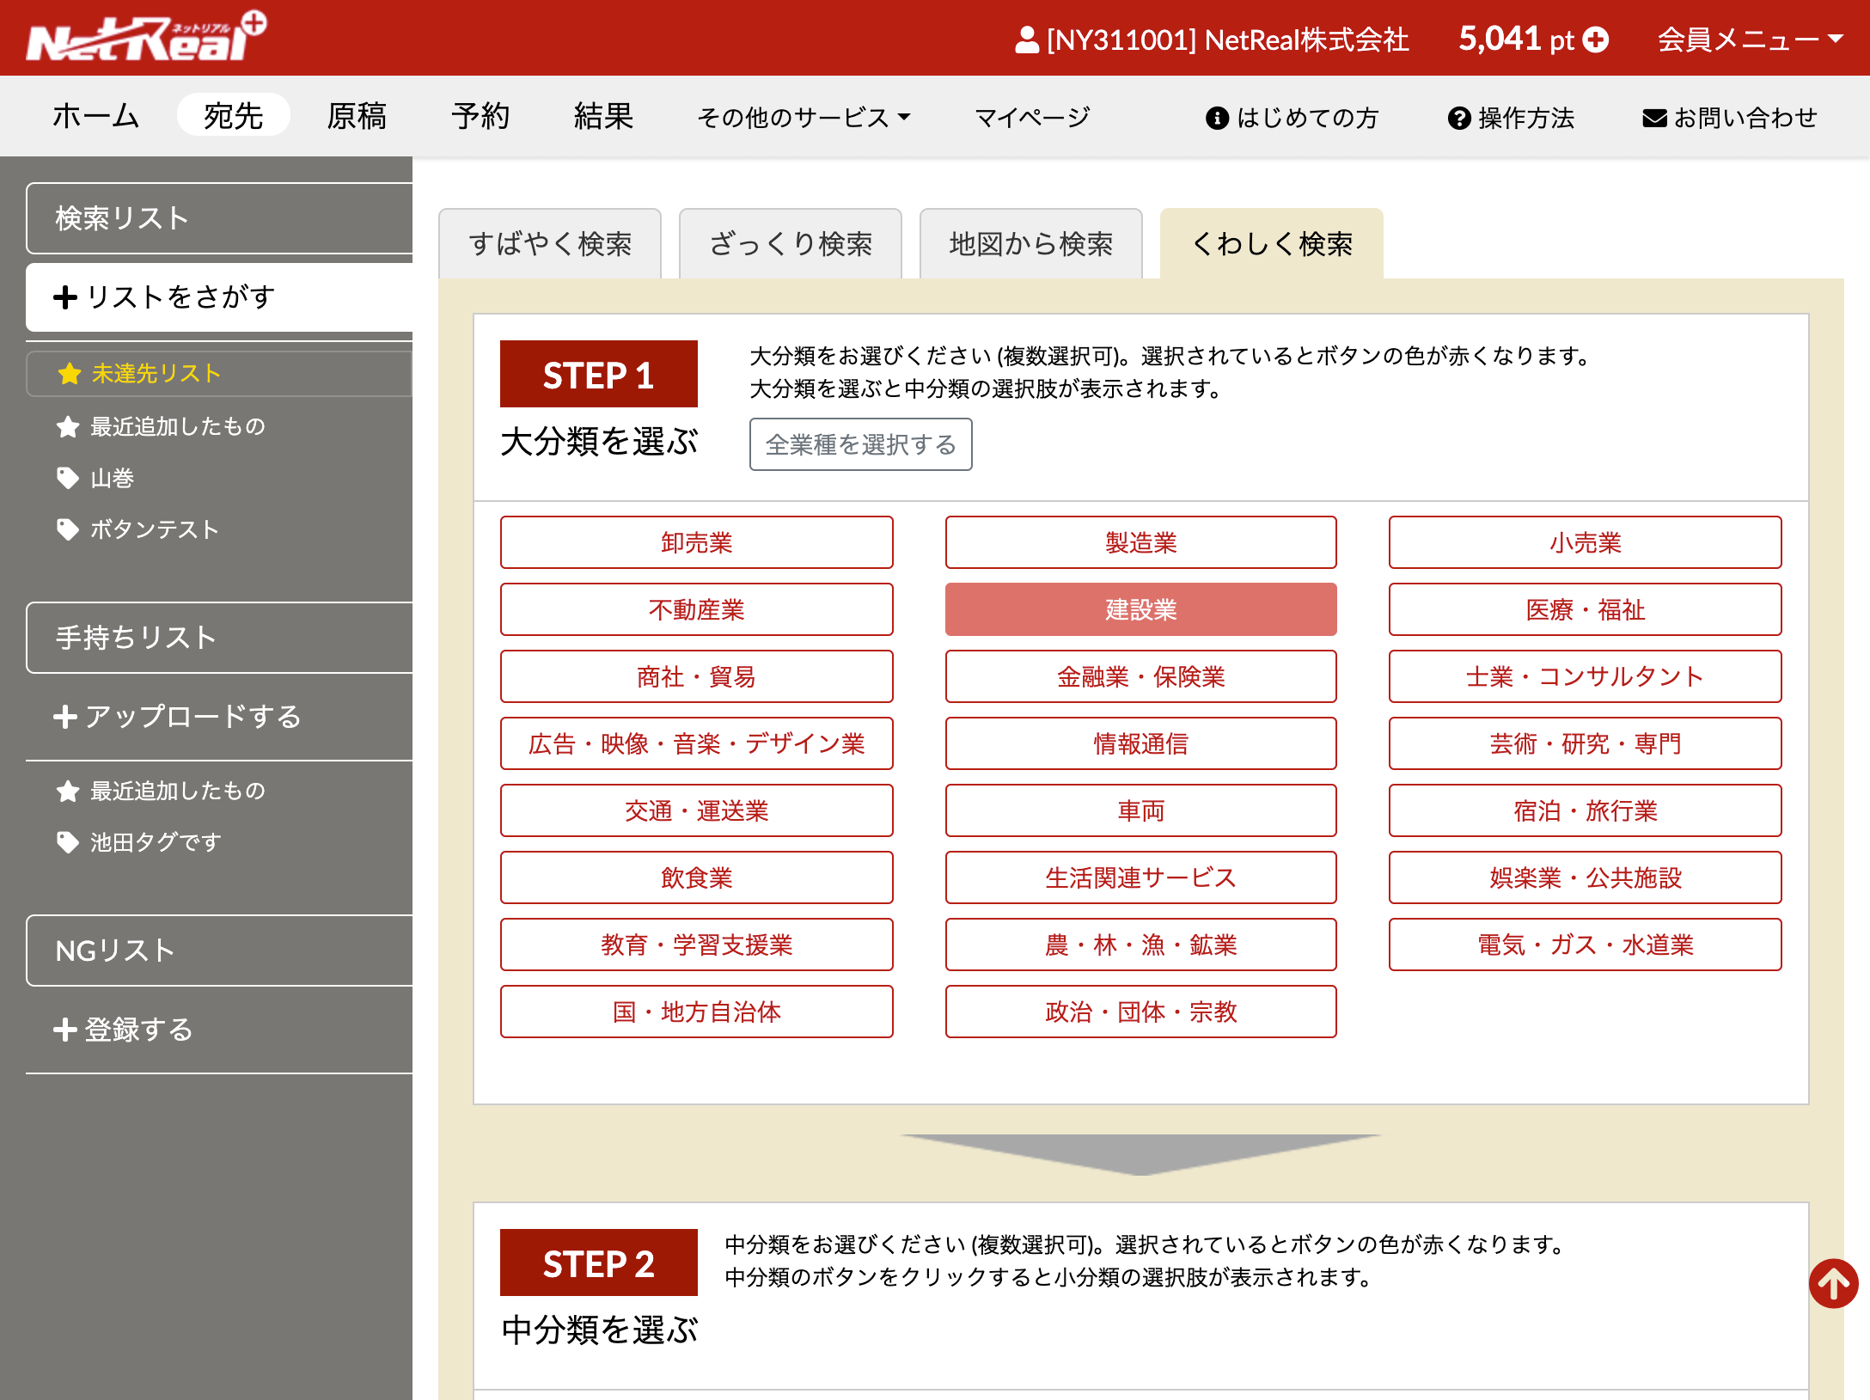The height and width of the screenshot is (1400, 1870).
Task: Select the 宛先 menu item
Action: 234,116
